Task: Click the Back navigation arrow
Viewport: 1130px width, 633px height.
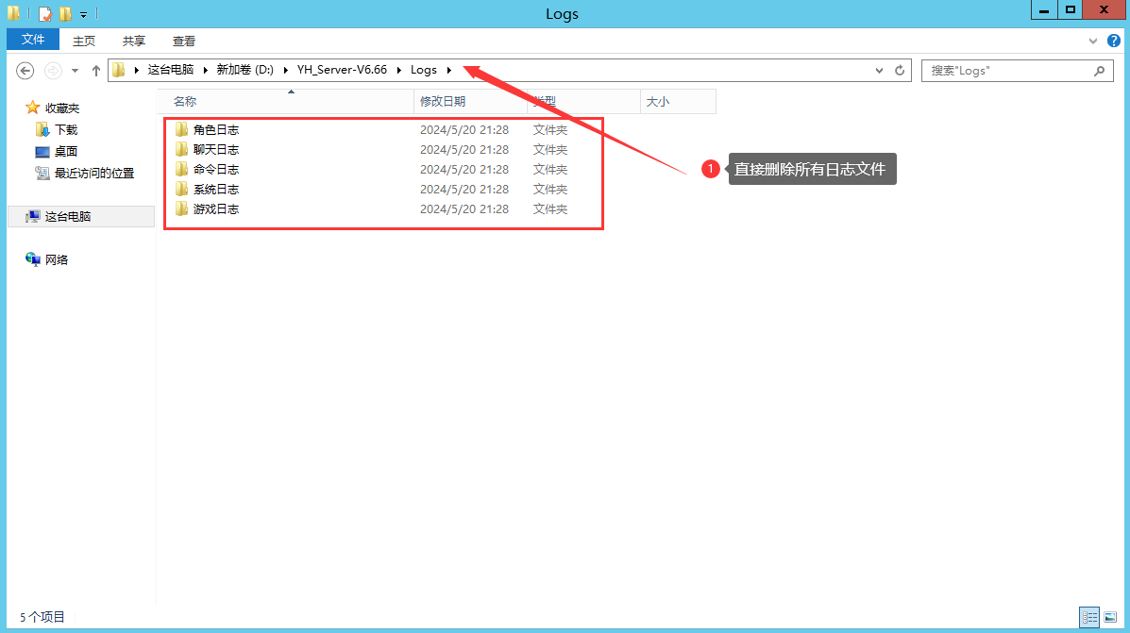Action: pyautogui.click(x=25, y=71)
